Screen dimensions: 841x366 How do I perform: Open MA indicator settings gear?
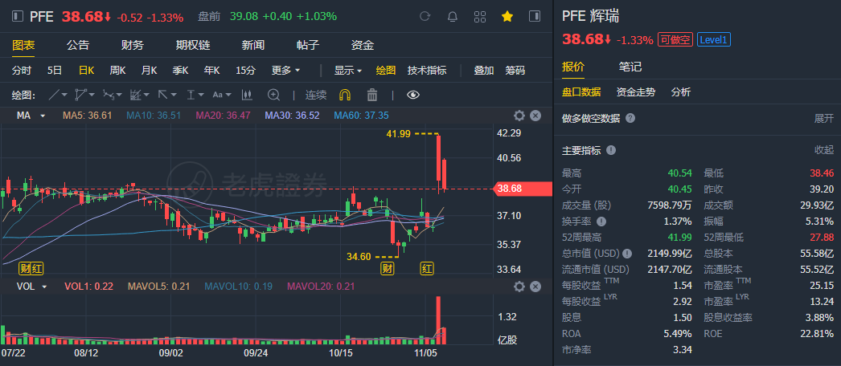coord(519,116)
